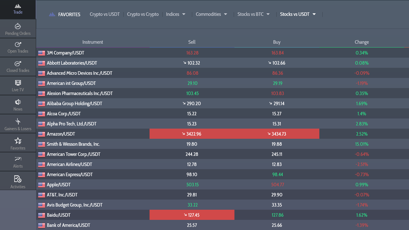
Task: Switch to Crypto vs Crypto tab
Action: click(x=143, y=14)
